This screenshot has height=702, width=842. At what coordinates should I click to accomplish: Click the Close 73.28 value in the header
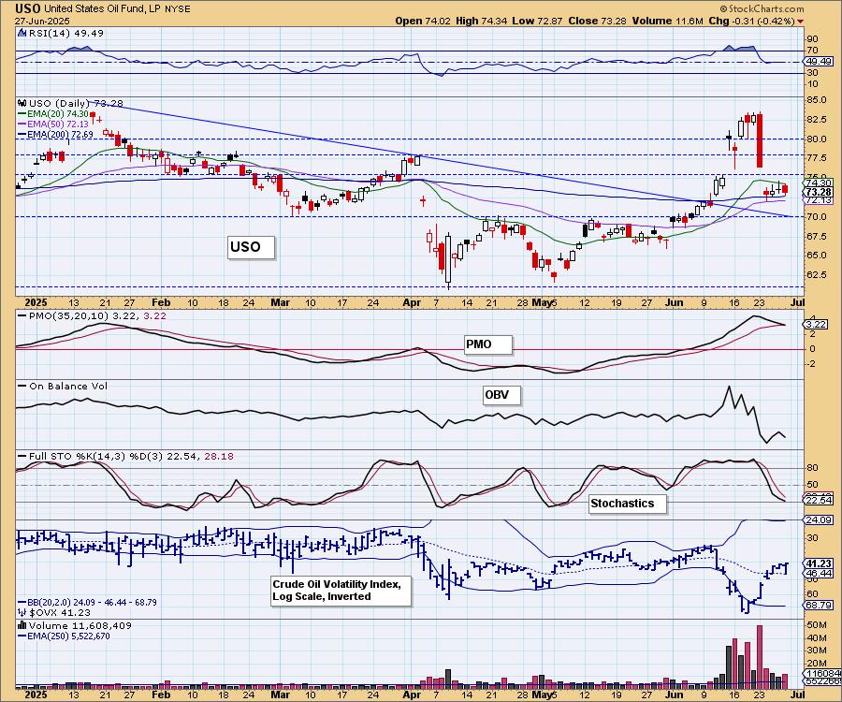tap(598, 21)
